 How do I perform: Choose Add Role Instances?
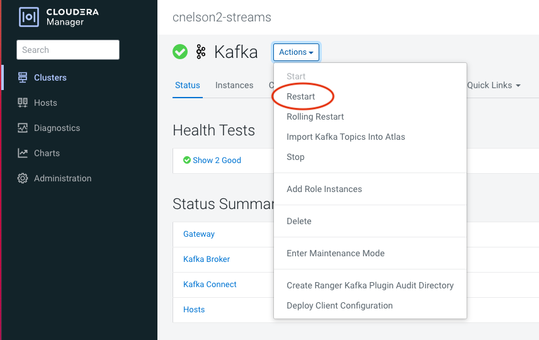pyautogui.click(x=324, y=189)
